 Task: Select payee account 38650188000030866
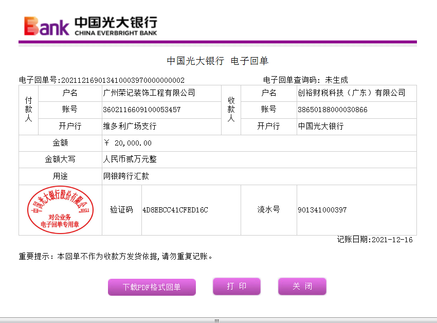tap(333, 110)
